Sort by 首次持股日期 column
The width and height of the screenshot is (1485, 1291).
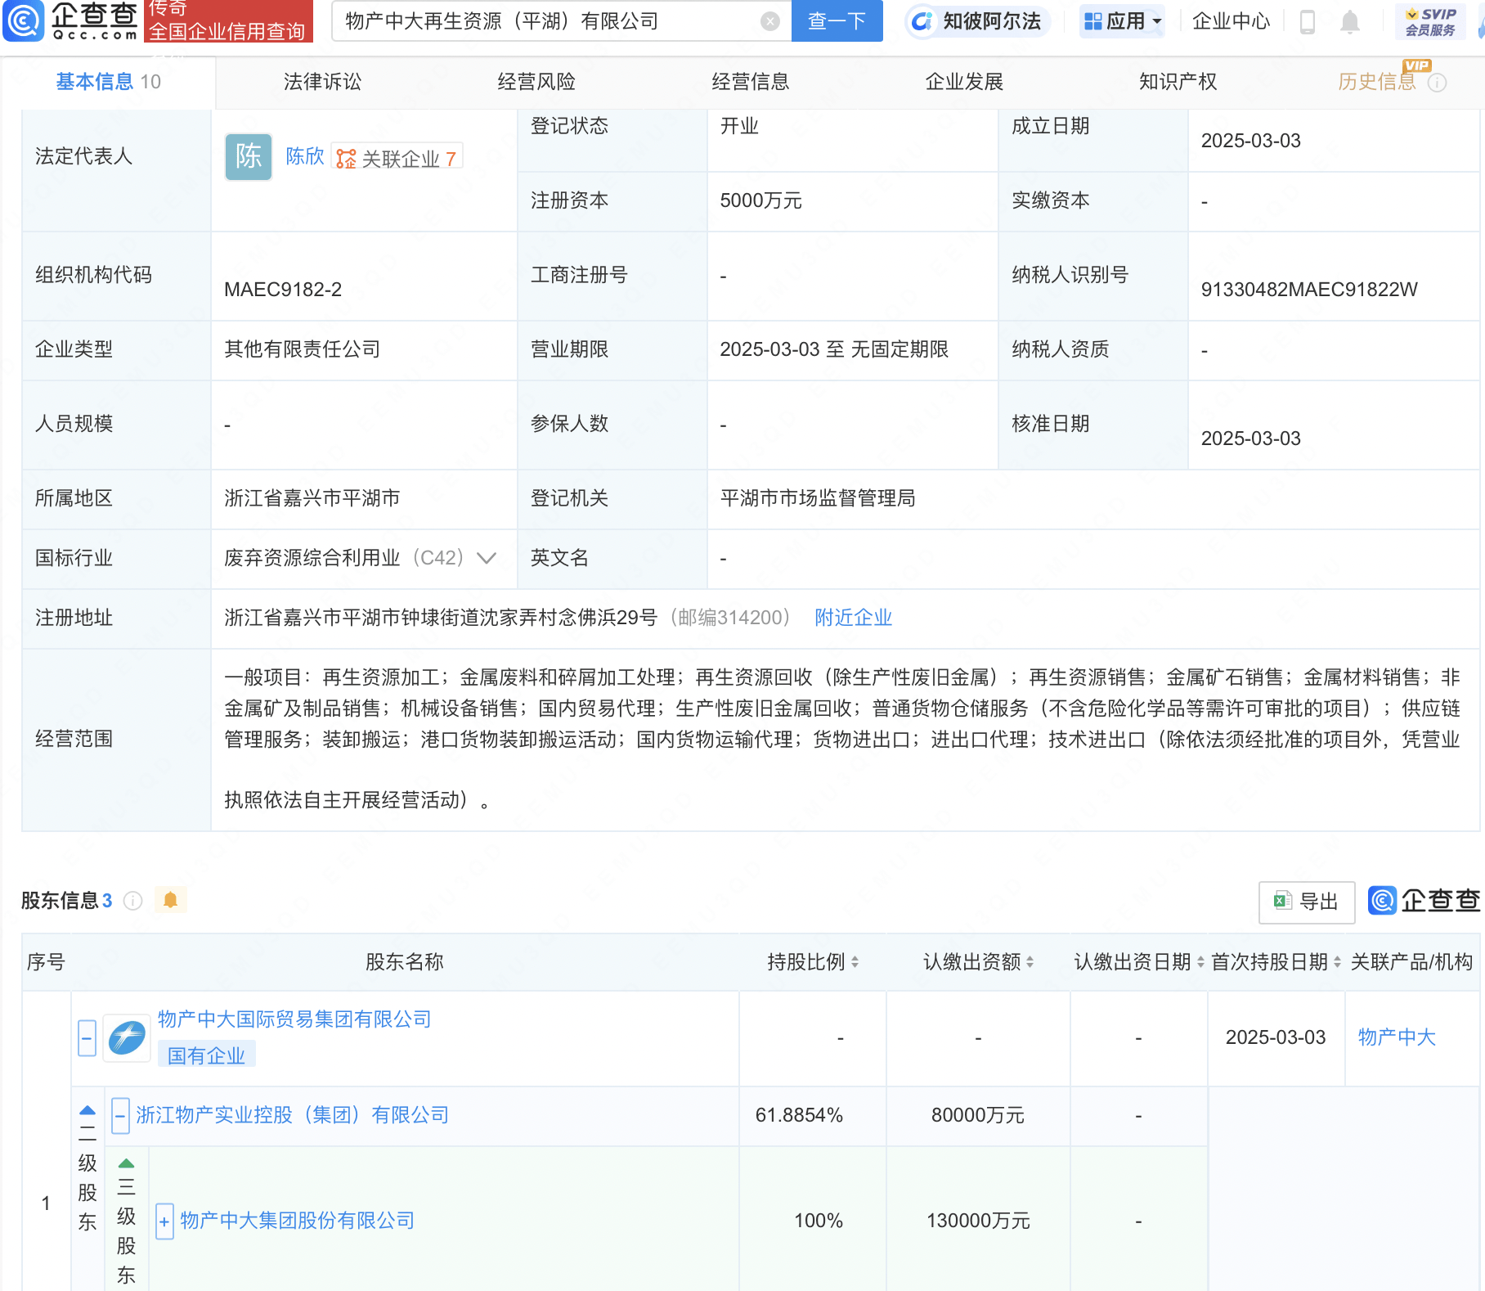coord(1337,962)
